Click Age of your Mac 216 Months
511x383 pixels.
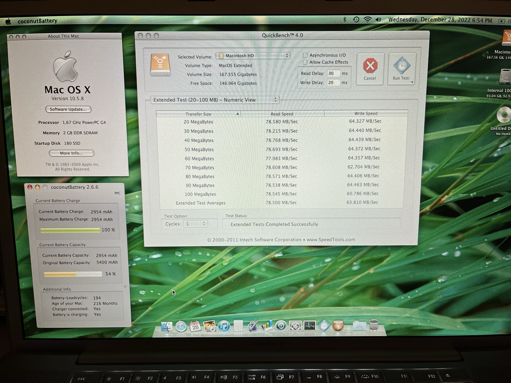coord(85,303)
